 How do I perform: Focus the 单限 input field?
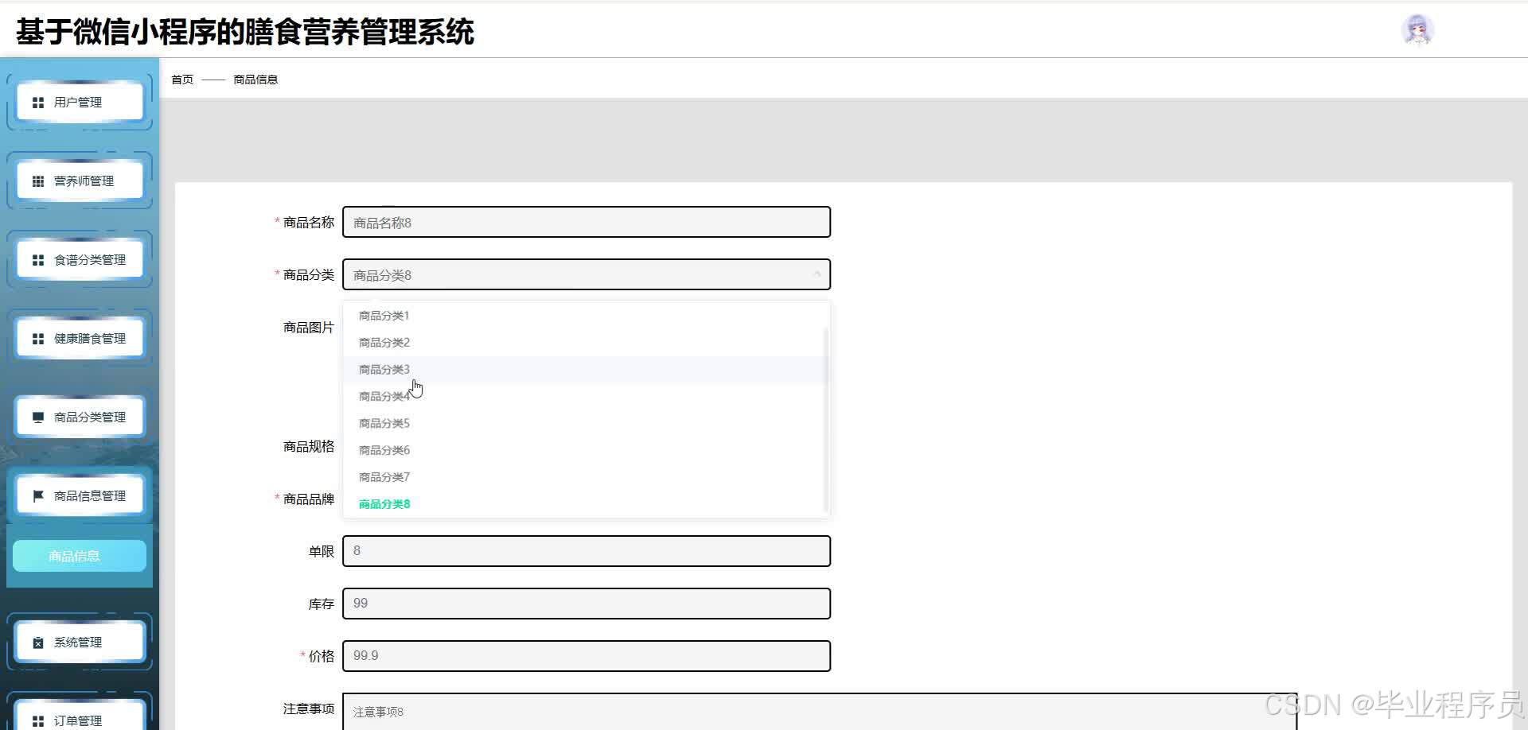[x=587, y=551]
